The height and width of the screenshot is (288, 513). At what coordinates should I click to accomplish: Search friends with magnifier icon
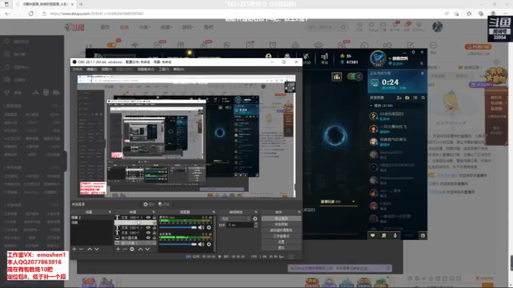click(x=423, y=98)
